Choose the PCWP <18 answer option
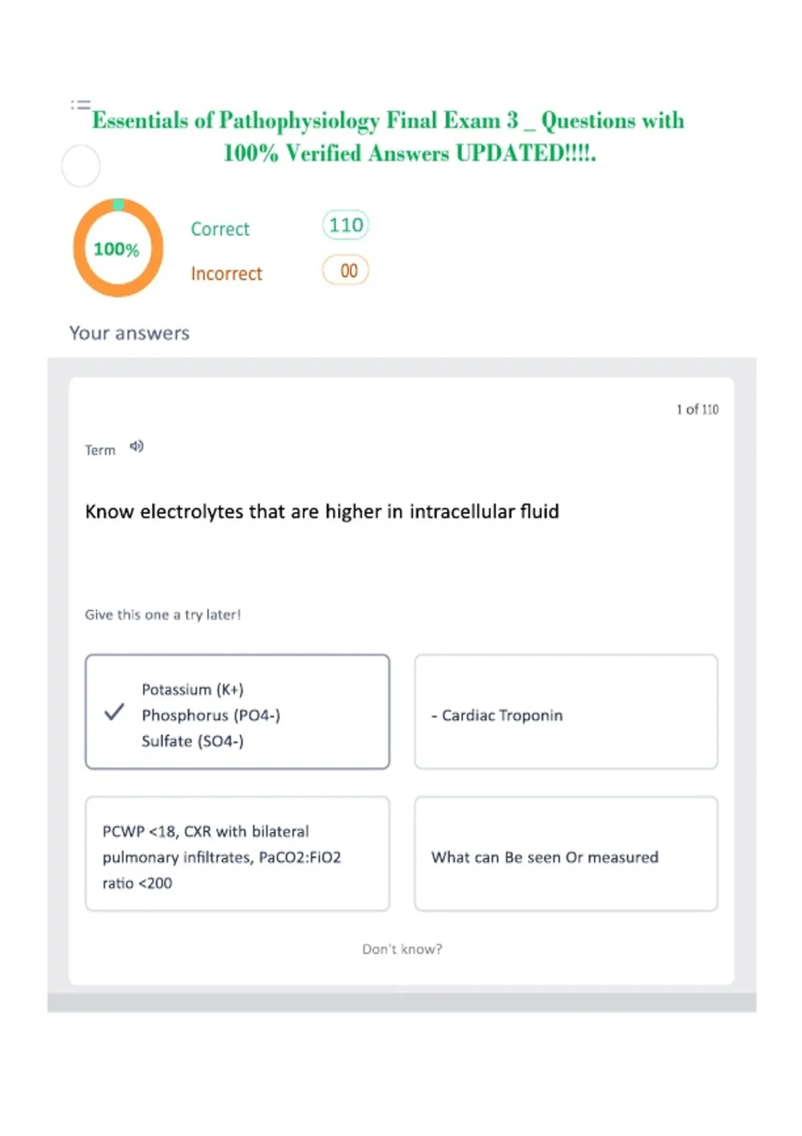This screenshot has height=1136, width=802. (237, 853)
